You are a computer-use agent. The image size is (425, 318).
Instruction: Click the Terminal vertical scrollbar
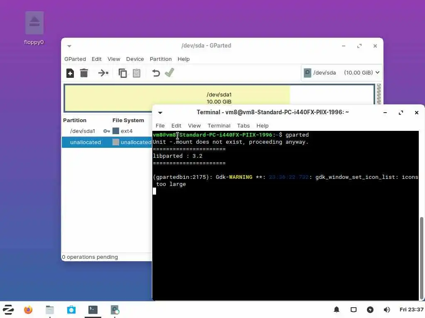422,258
